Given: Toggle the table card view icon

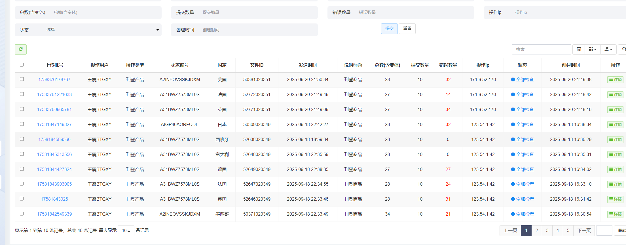Looking at the screenshot, I should [x=579, y=49].
